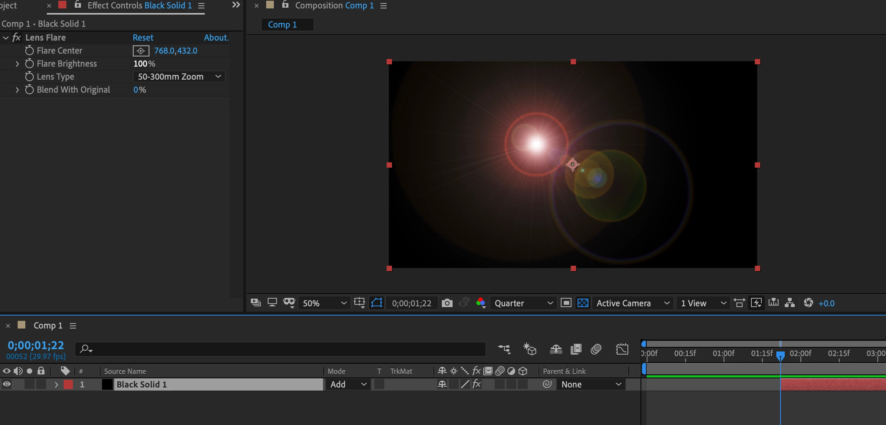Click the About link
Image resolution: width=886 pixels, height=425 pixels.
pos(216,38)
